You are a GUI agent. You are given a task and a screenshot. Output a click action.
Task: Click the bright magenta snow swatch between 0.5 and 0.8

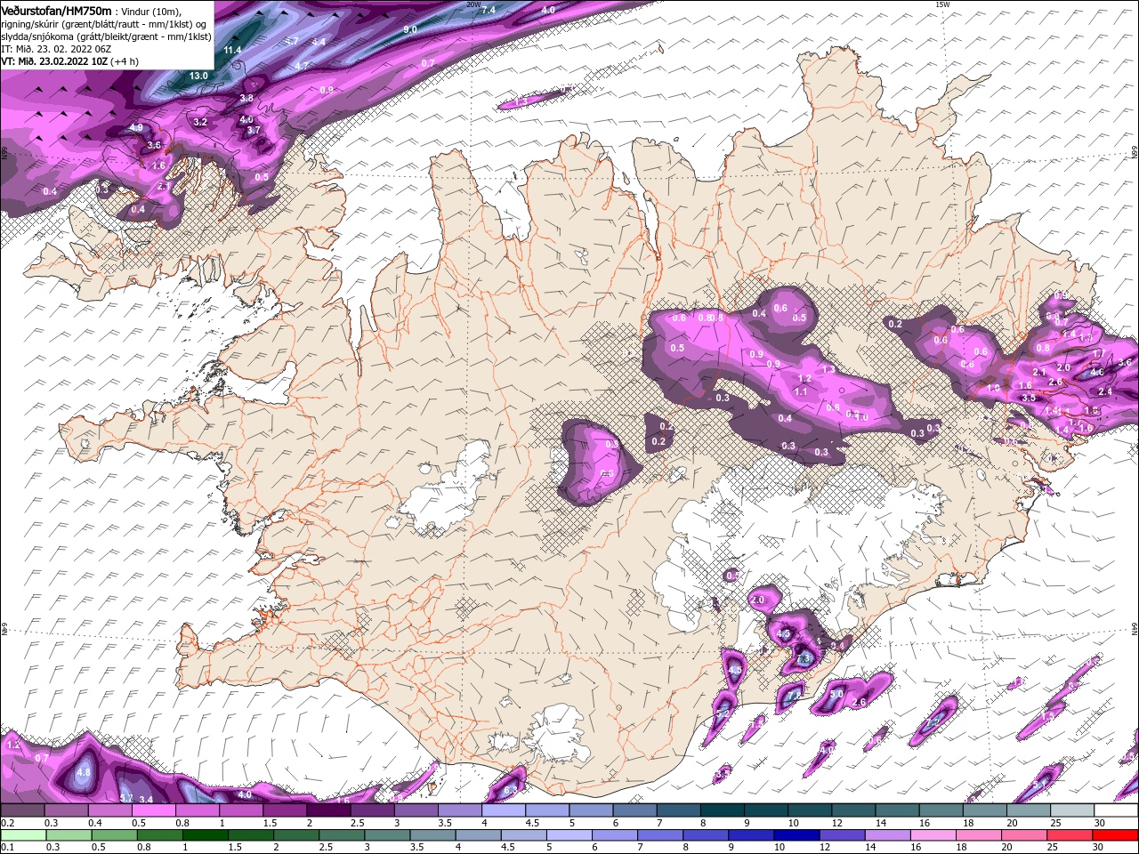pos(153,810)
